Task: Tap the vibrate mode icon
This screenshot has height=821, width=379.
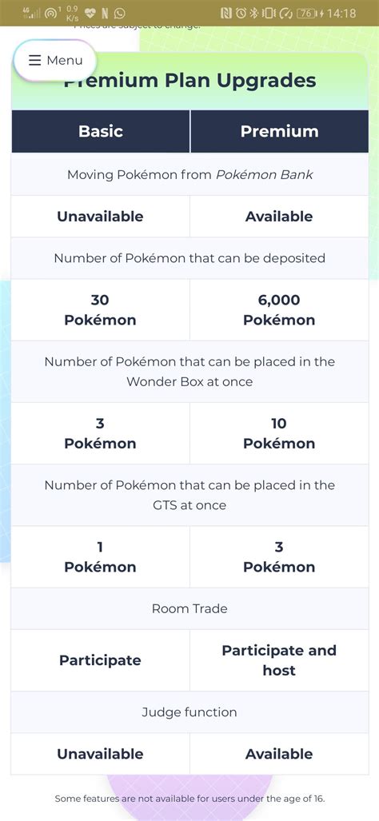Action: (269, 14)
